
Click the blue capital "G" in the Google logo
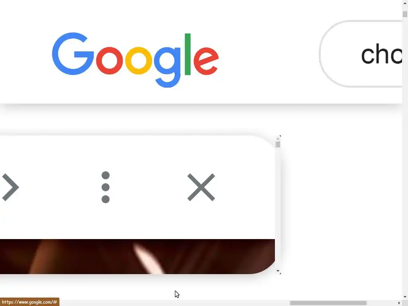click(73, 54)
